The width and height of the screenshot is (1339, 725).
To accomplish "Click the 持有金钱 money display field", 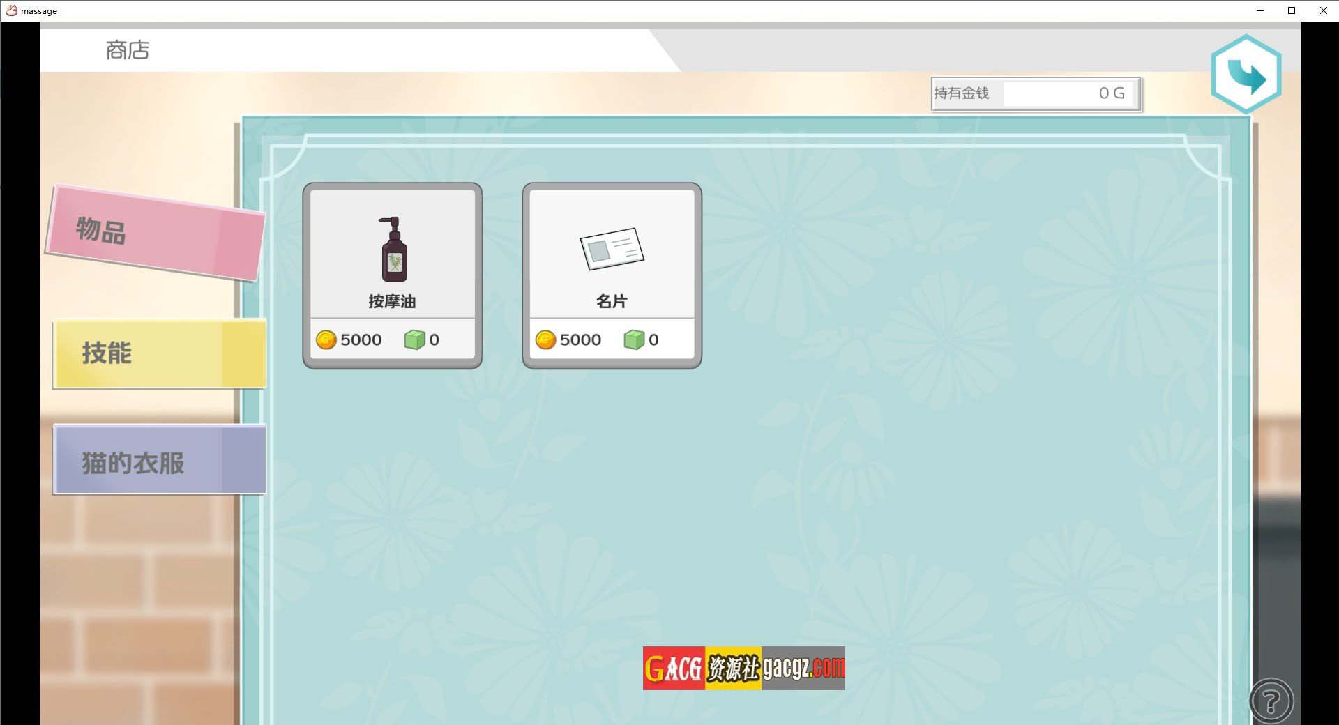I will click(1035, 93).
